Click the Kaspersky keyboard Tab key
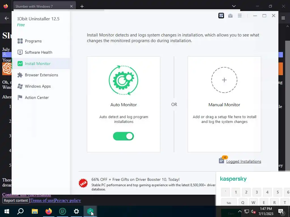This screenshot has height=217, width=290. click(x=229, y=202)
